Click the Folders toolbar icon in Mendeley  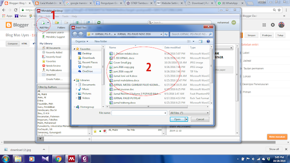click(57, 23)
